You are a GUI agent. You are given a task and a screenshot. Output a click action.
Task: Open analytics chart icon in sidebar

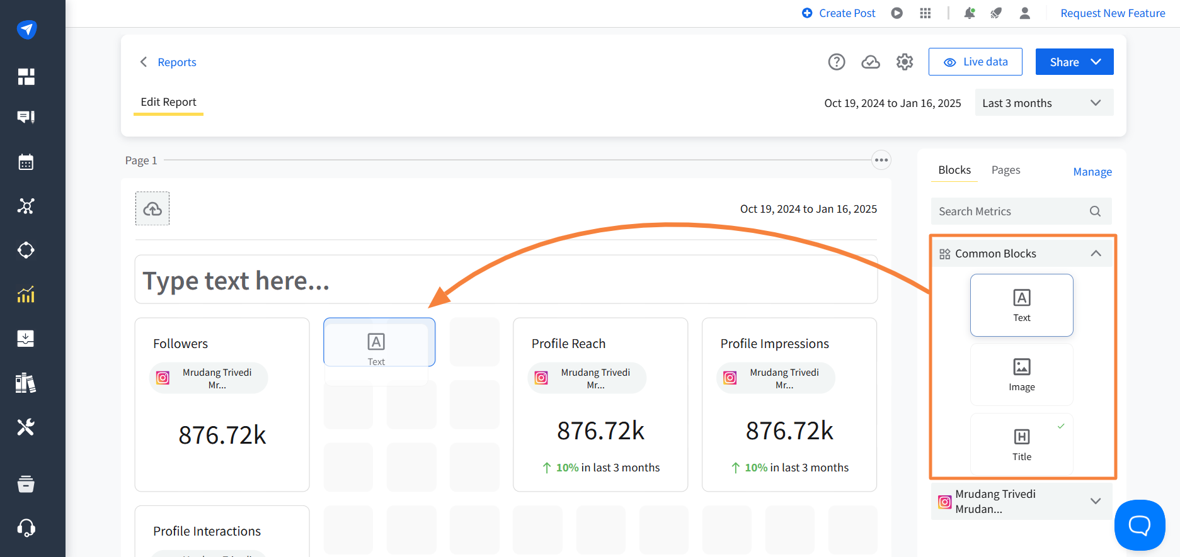tap(26, 294)
